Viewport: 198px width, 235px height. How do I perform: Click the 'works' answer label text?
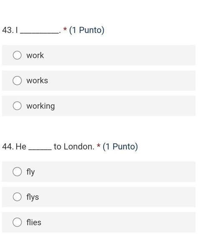[37, 81]
